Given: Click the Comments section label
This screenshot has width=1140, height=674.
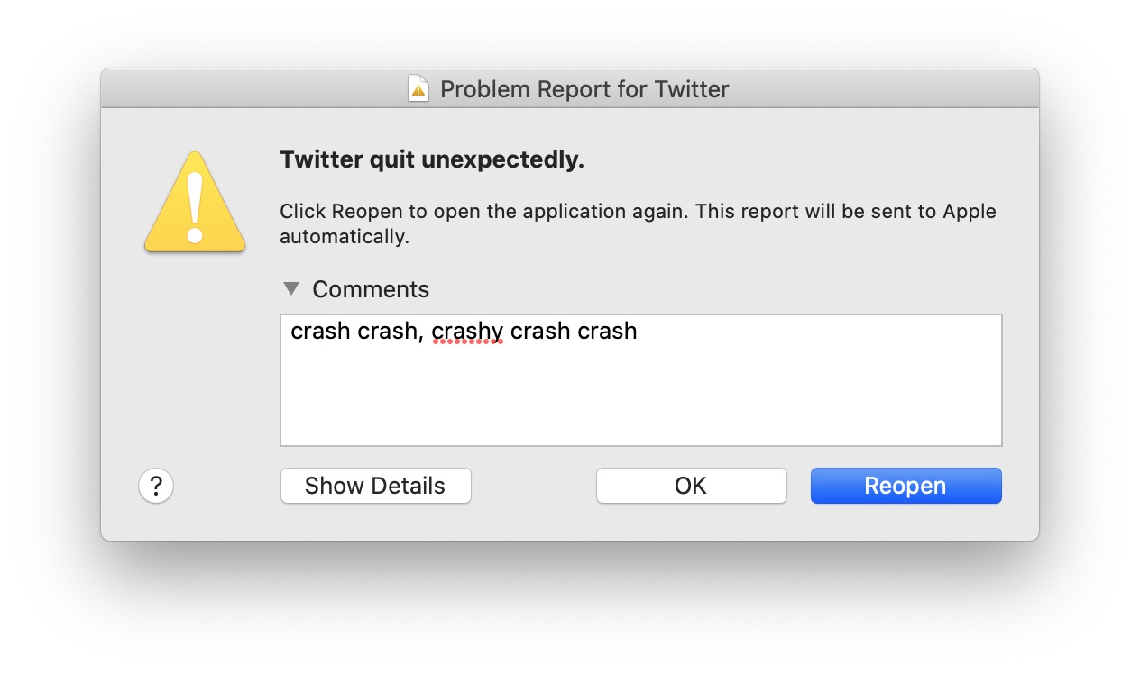Looking at the screenshot, I should 371,289.
